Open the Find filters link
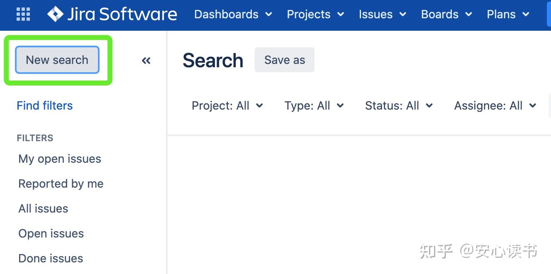The width and height of the screenshot is (551, 274). tap(45, 105)
